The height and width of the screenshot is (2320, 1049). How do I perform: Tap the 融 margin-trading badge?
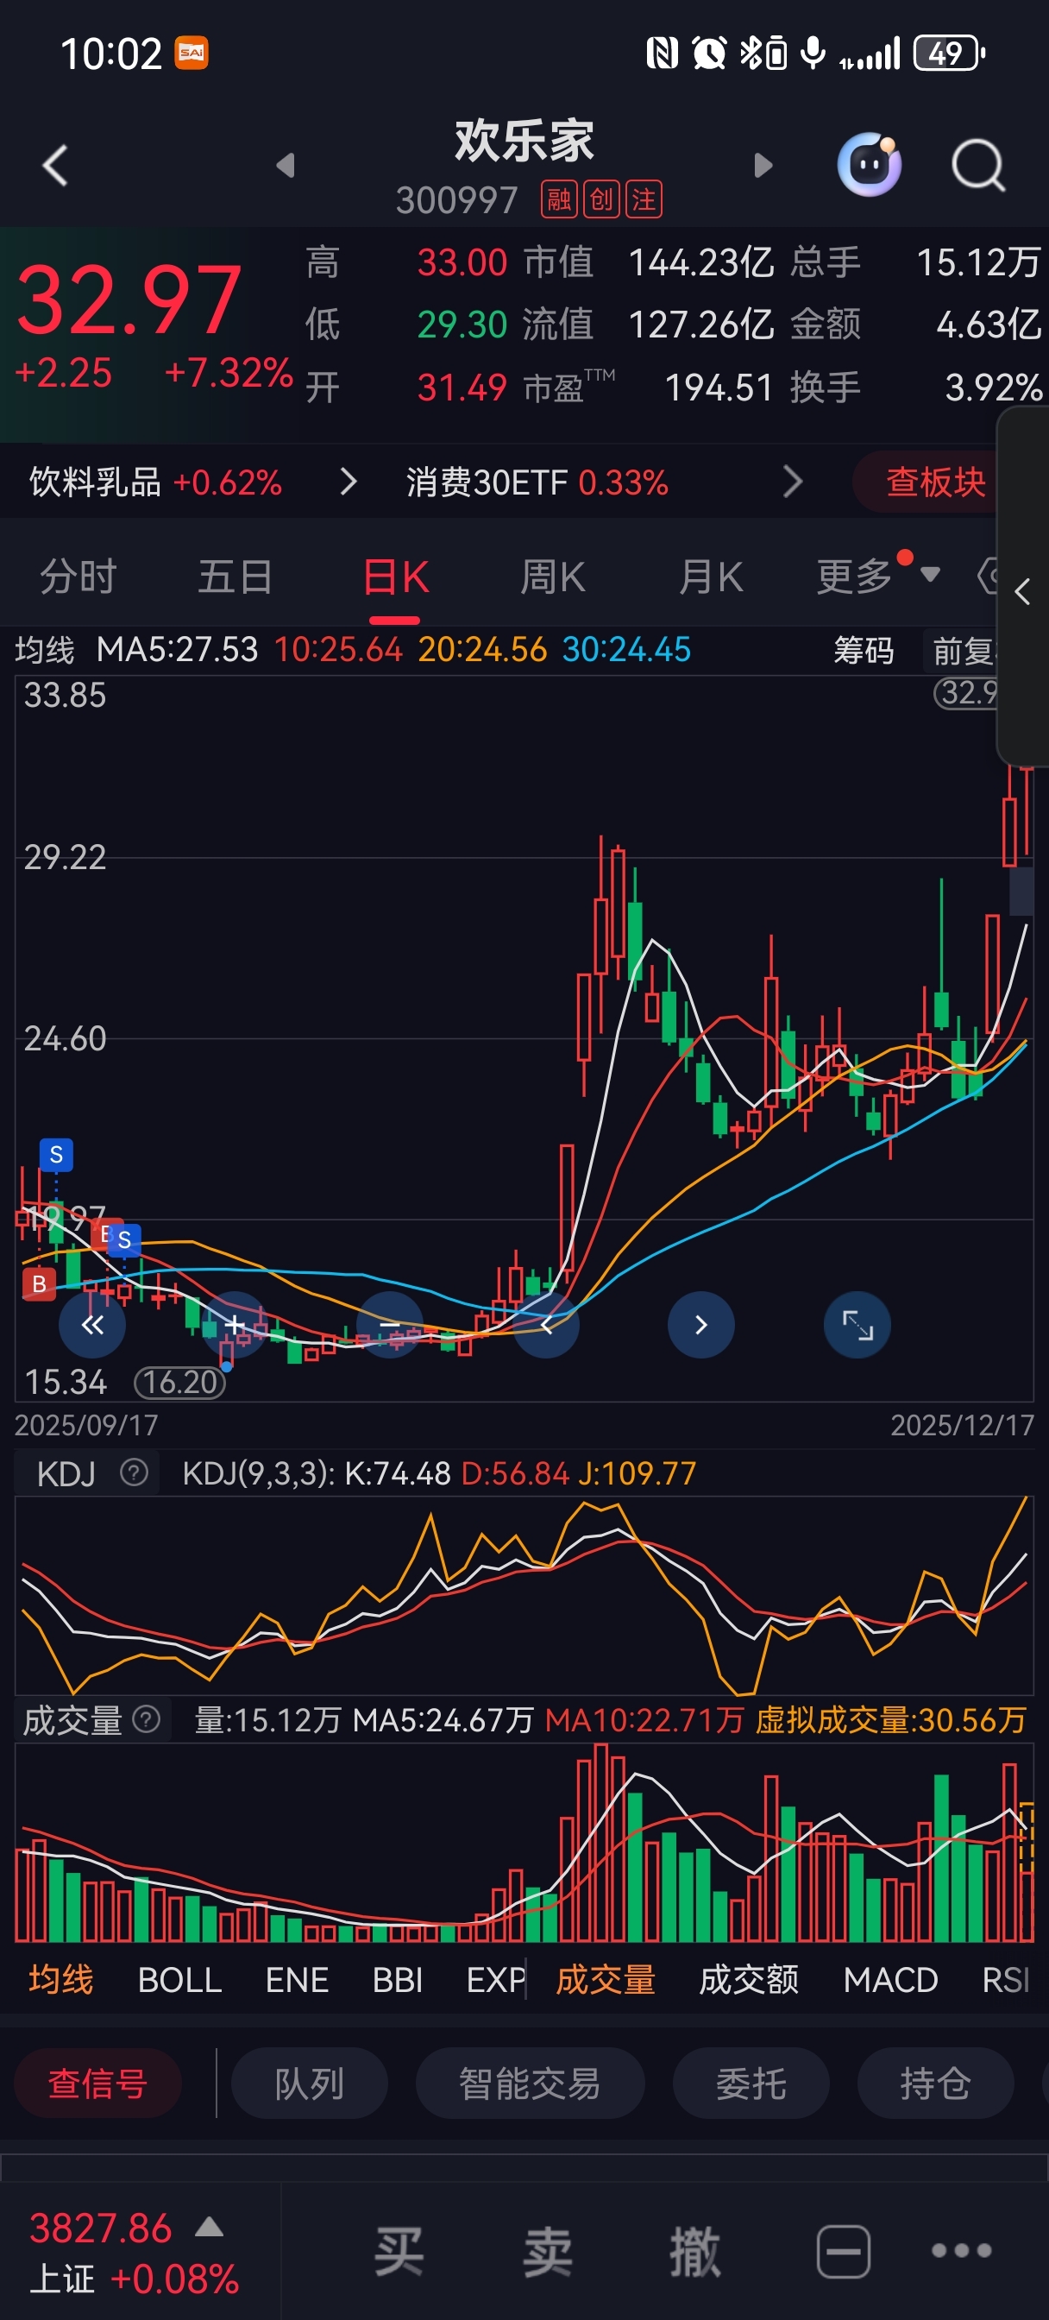[x=559, y=199]
